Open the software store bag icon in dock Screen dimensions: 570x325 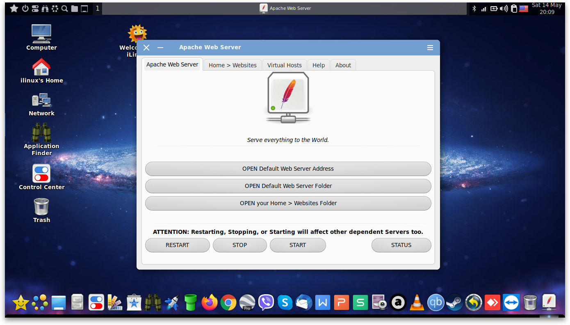134,303
